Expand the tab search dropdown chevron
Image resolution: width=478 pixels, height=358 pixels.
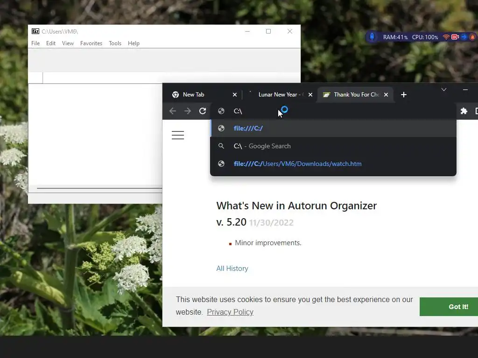[x=444, y=89]
